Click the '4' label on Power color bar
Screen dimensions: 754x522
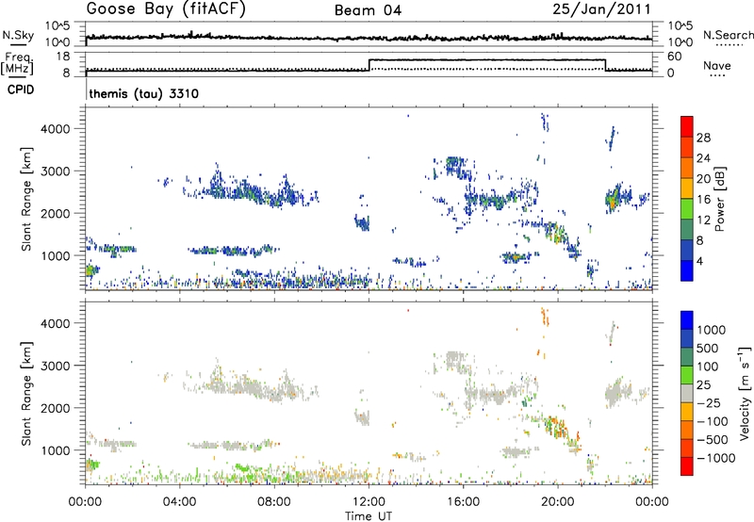700,261
